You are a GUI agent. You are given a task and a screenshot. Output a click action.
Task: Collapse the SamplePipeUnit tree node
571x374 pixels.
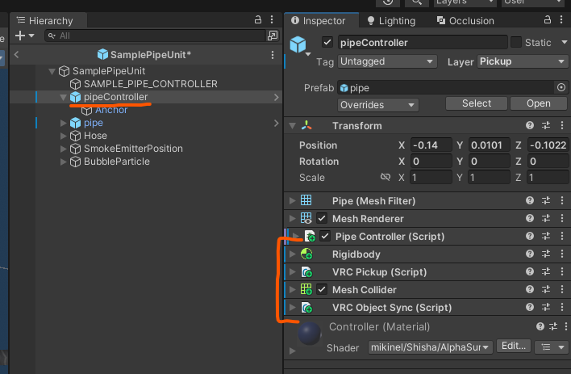click(52, 71)
